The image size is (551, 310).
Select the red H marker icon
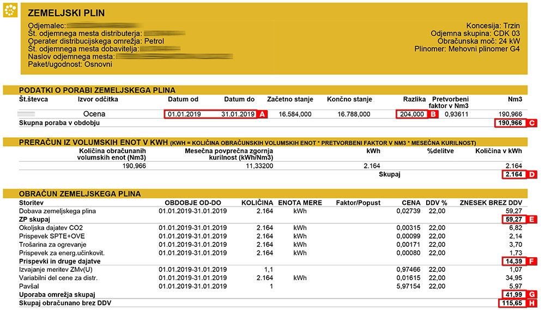point(532,302)
